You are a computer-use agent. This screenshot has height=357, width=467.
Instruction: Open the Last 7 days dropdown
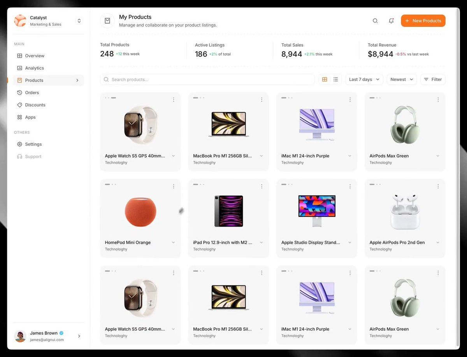(x=364, y=79)
